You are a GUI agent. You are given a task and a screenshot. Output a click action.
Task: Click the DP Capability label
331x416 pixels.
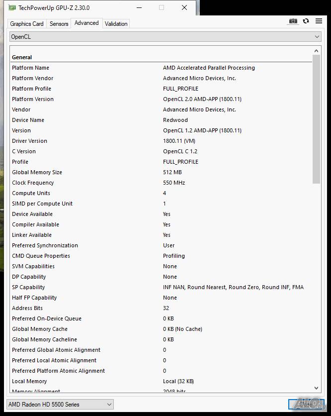29,277
